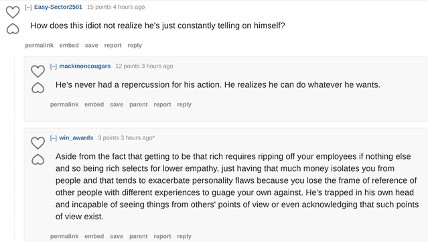Reply to win_awards' comment
This screenshot has width=428, height=242.
tap(184, 236)
